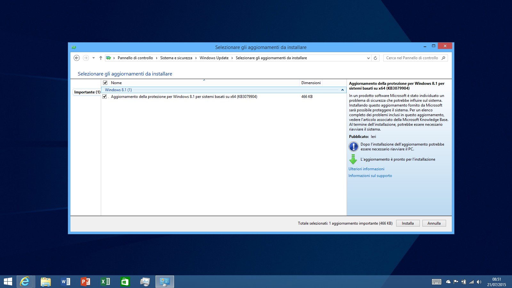512x288 pixels.
Task: Open Word from the taskbar
Action: (66, 282)
